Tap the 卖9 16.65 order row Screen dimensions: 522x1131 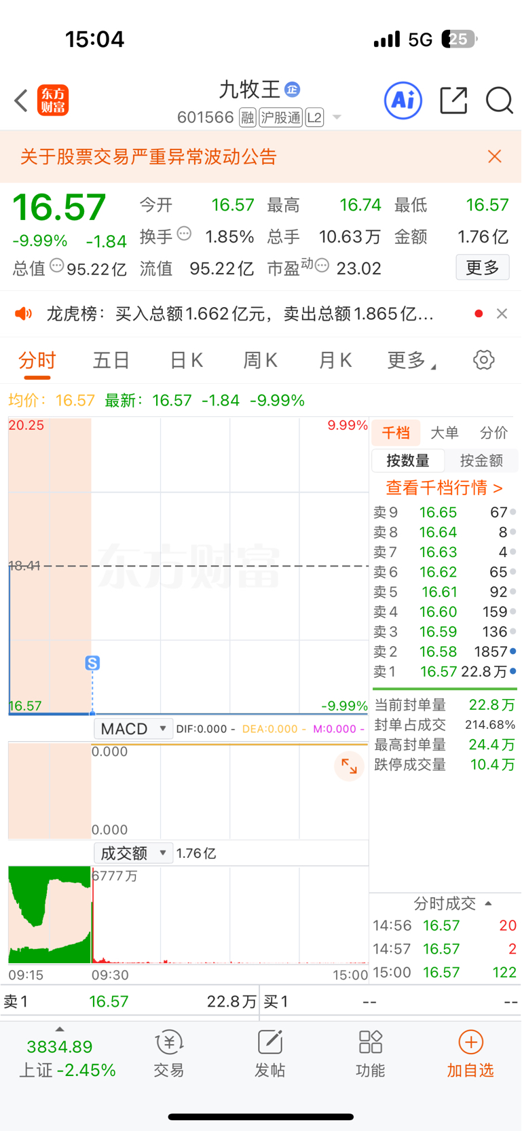point(445,512)
